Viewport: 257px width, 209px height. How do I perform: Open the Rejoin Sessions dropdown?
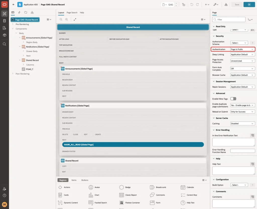click(243, 87)
